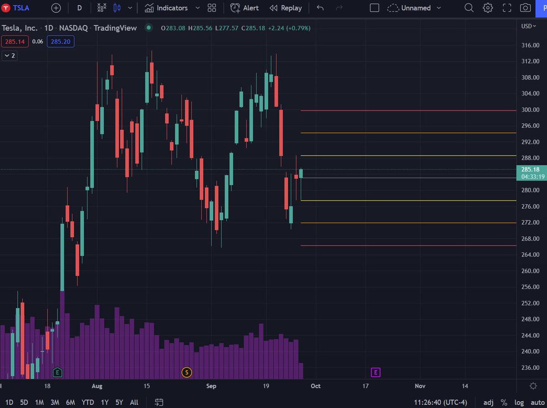Open chart settings via the gear icon
547x408 pixels.
(x=487, y=8)
